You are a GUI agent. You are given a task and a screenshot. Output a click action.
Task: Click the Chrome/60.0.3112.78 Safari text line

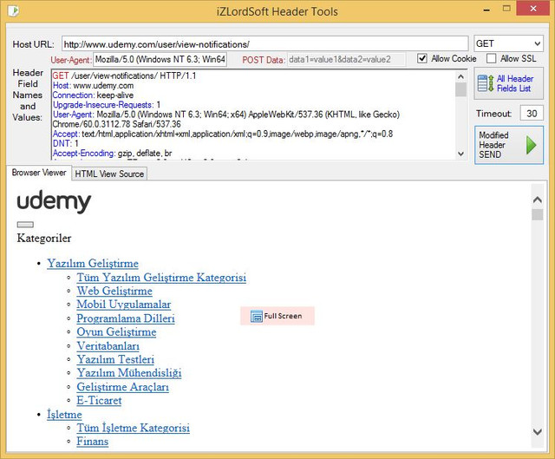(116, 124)
